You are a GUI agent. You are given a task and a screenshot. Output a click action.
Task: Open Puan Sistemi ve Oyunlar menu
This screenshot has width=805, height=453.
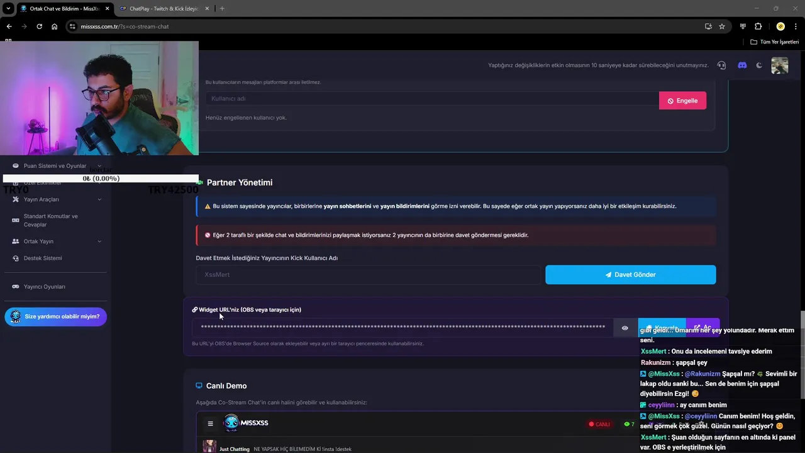pos(55,165)
